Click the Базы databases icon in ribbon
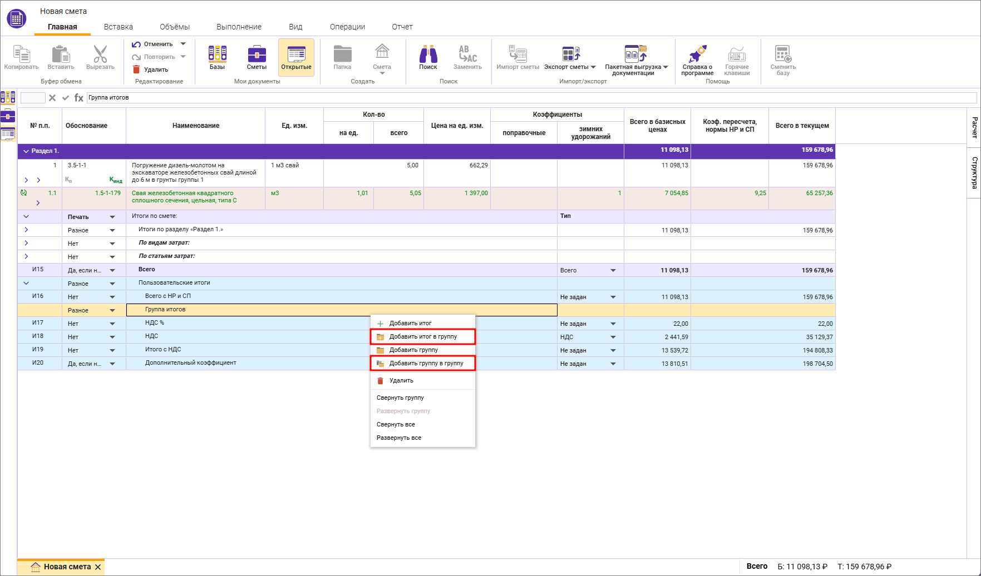 (217, 54)
